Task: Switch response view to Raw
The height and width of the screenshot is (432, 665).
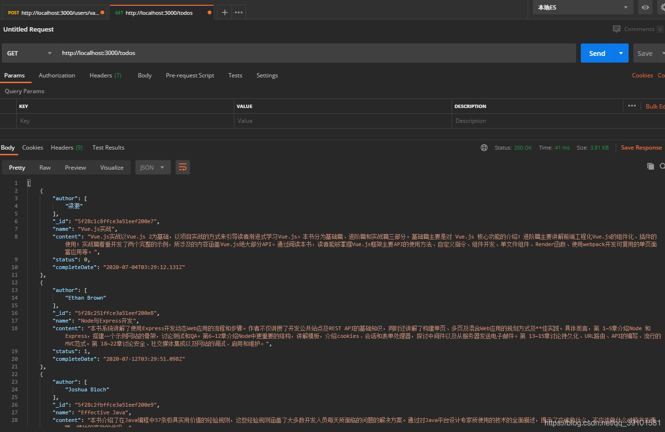Action: pos(45,167)
